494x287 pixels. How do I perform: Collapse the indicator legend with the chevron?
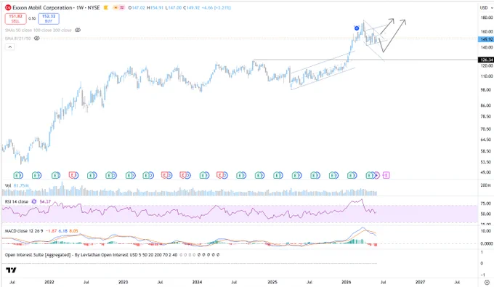[9, 47]
